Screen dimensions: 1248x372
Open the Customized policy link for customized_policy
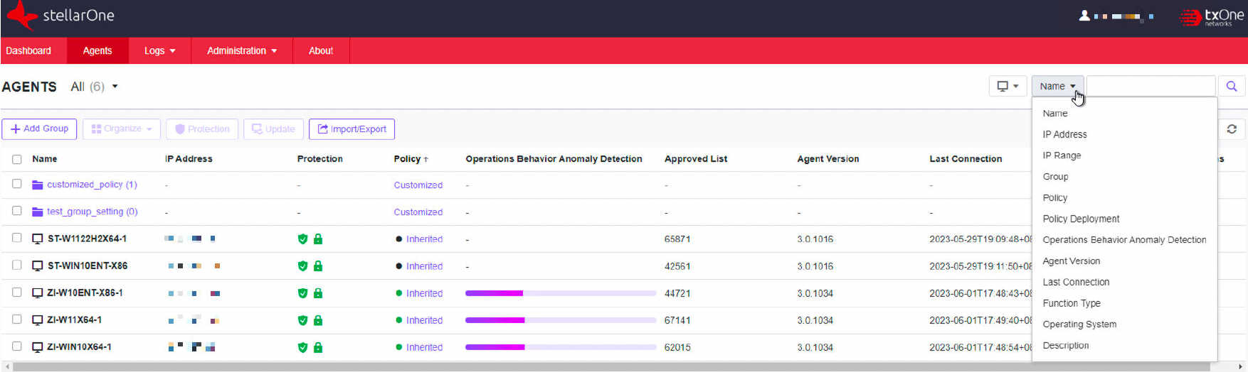coord(418,185)
